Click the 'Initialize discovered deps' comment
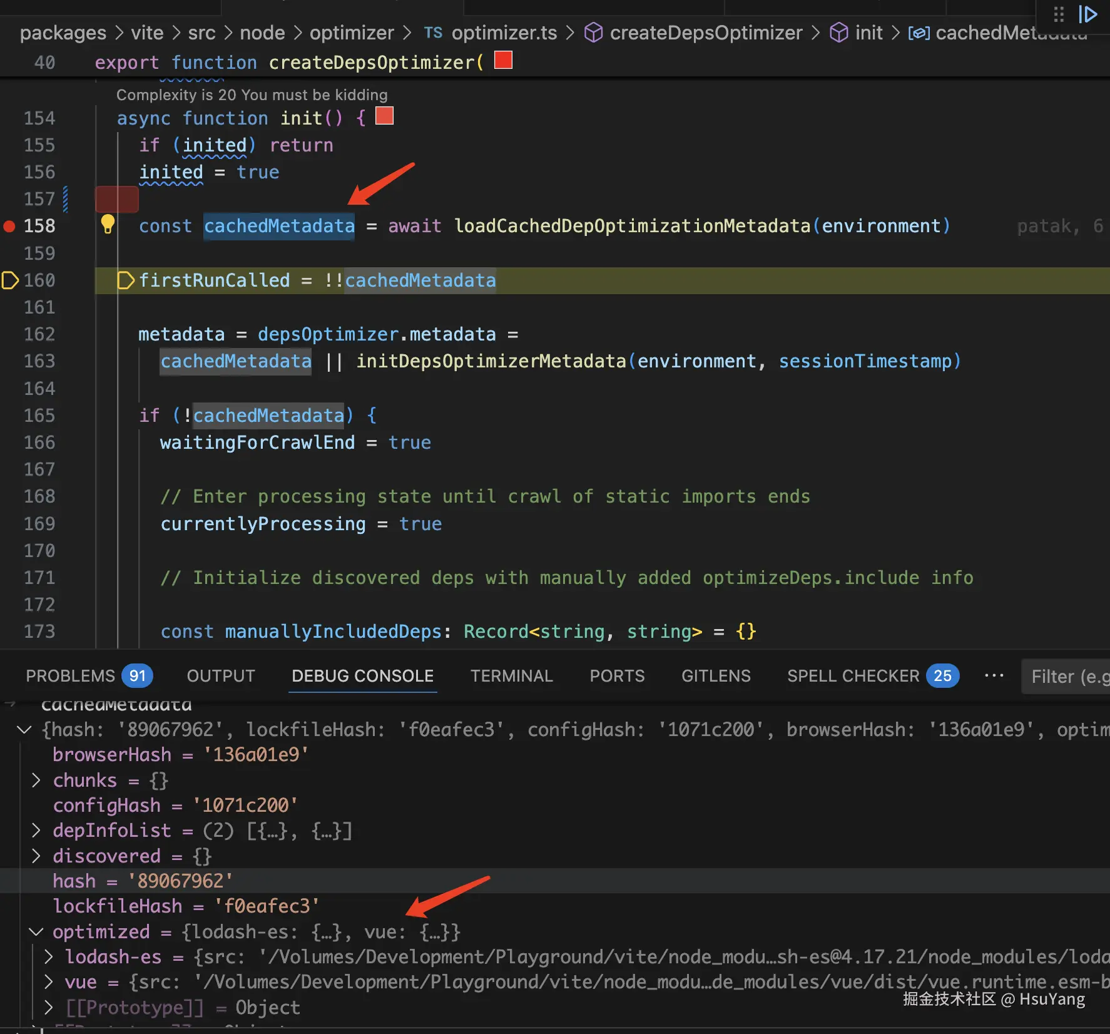 tap(567, 578)
